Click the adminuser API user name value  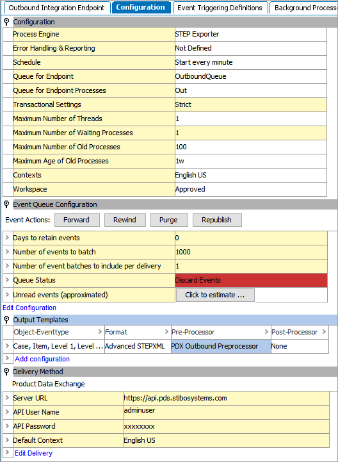pos(226,412)
